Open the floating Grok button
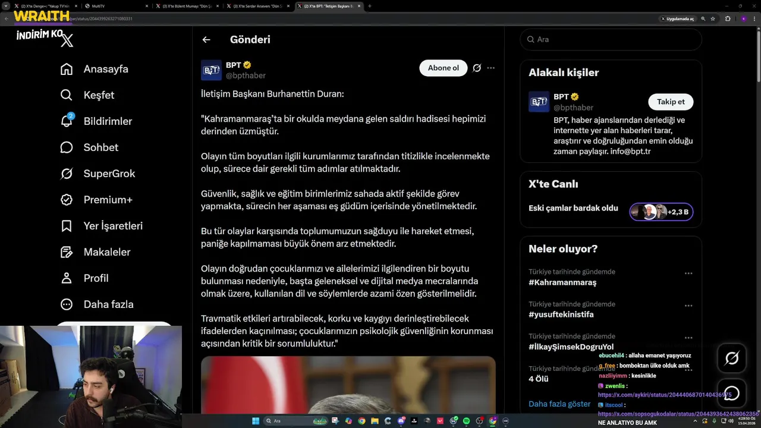The image size is (761, 428). (732, 358)
